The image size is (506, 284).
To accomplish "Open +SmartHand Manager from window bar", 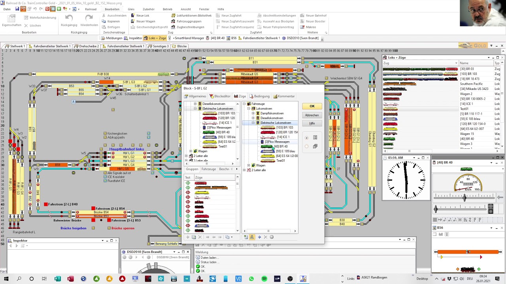I will click(x=186, y=38).
